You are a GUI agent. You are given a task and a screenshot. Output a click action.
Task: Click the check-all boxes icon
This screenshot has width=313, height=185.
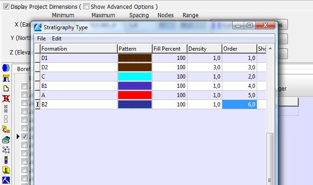(x=6, y=109)
